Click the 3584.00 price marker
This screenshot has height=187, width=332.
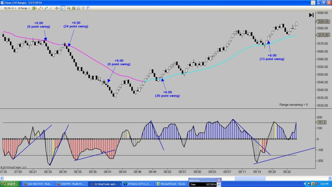[323, 22]
